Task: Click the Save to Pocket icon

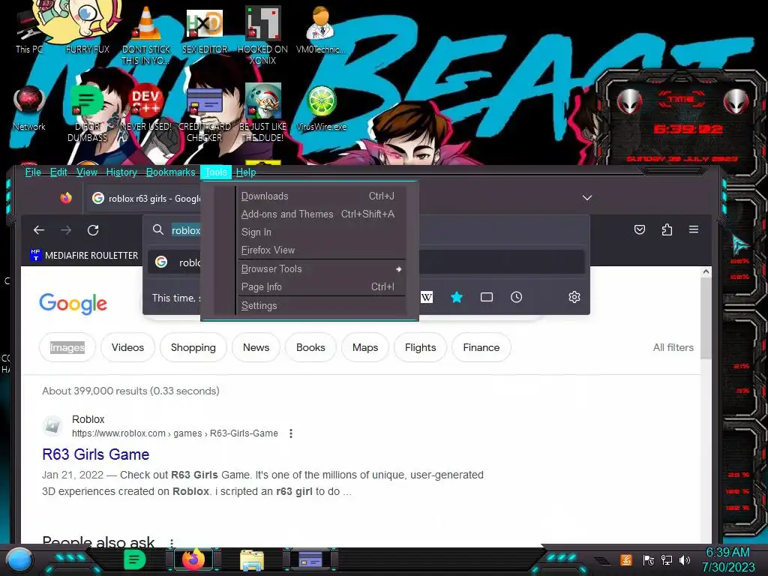Action: (x=639, y=229)
